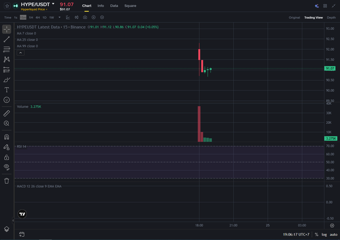340x240 pixels.
Task: Open the go-to-date calendar icon
Action: pyautogui.click(x=21, y=234)
